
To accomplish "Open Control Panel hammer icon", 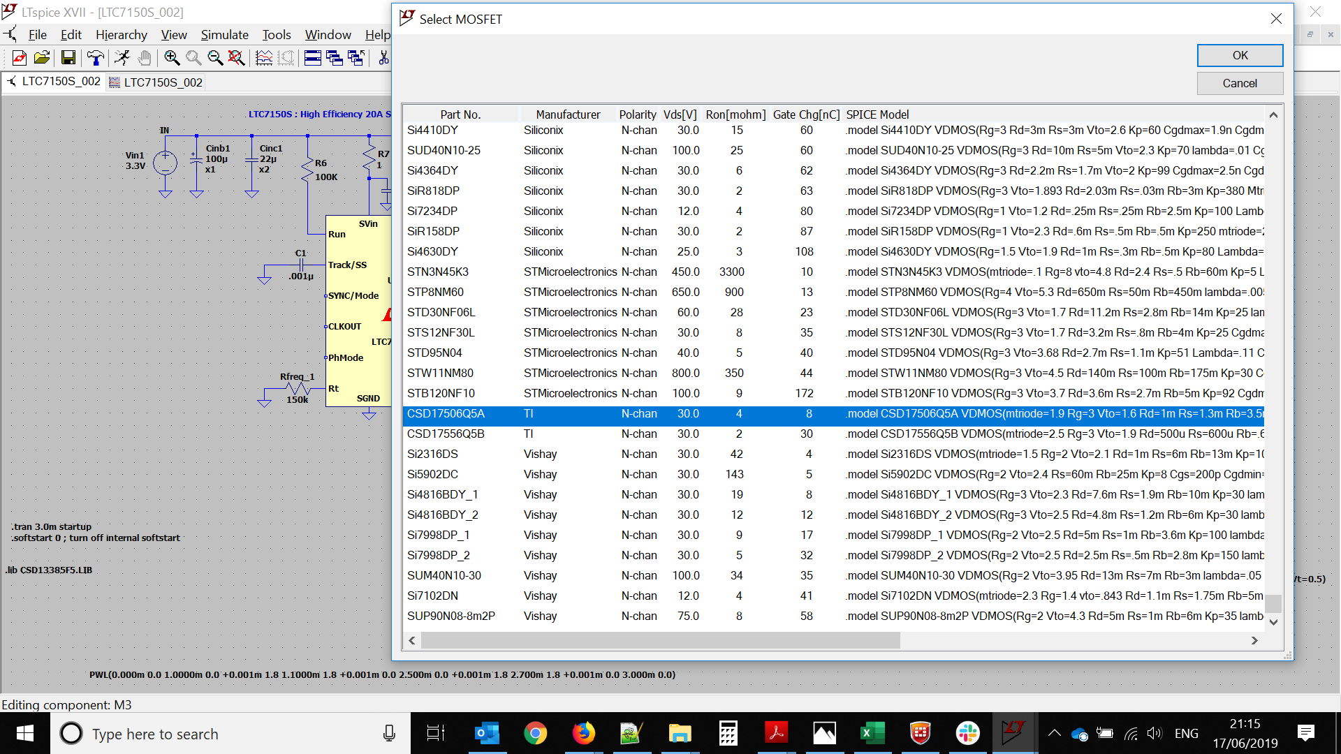I will [x=95, y=58].
